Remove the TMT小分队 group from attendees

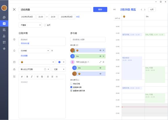point(103,62)
